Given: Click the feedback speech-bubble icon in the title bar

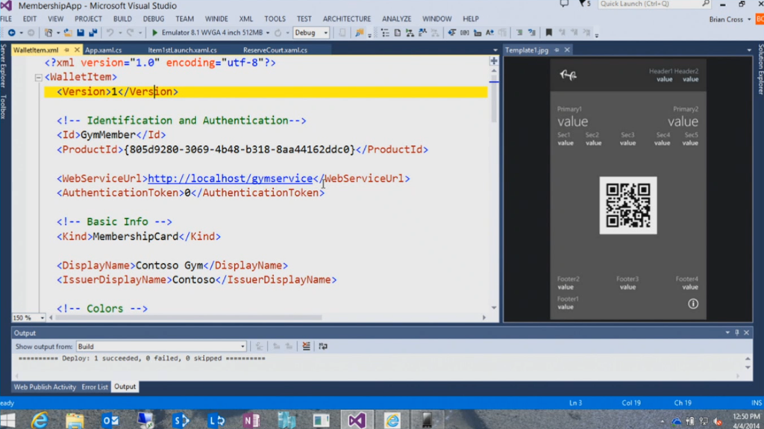Looking at the screenshot, I should [x=564, y=4].
